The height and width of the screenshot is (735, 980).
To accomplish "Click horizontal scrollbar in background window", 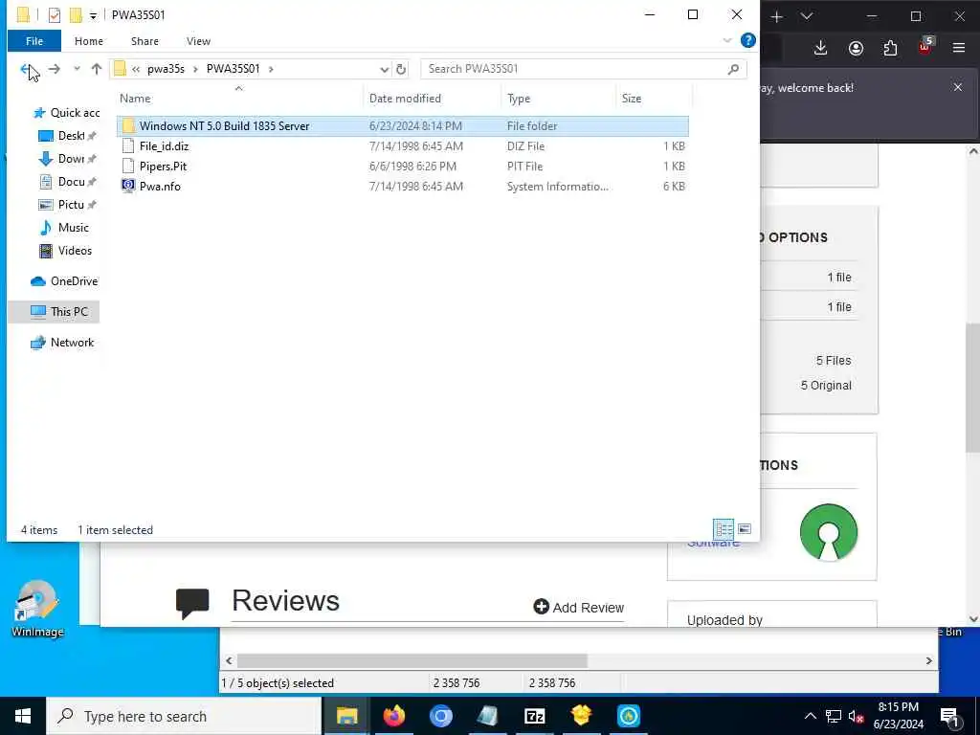I will pos(412,660).
